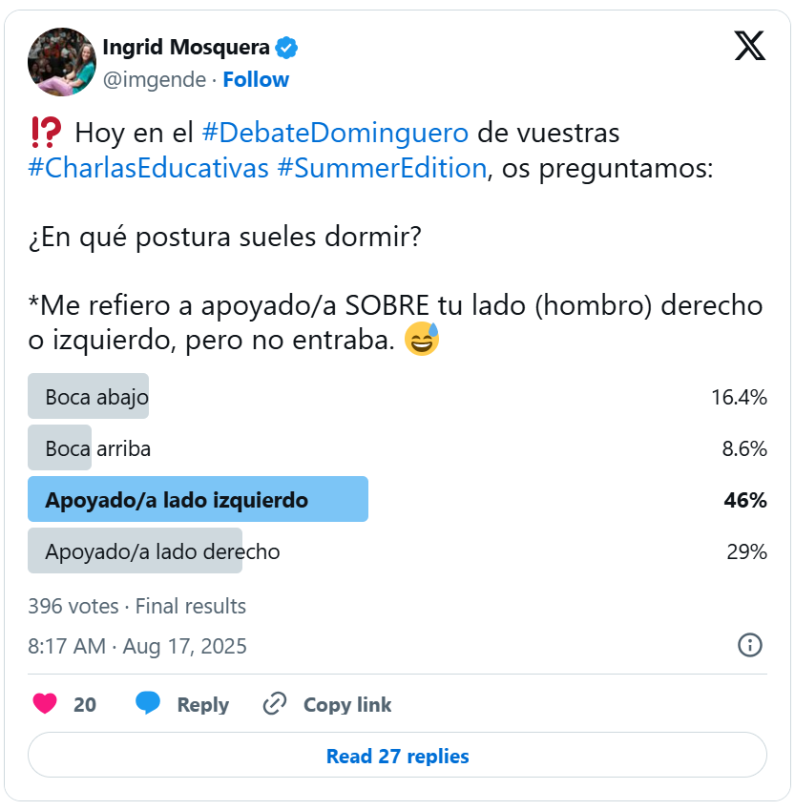Click the X logo icon
This screenshot has height=810, width=795.
[750, 46]
